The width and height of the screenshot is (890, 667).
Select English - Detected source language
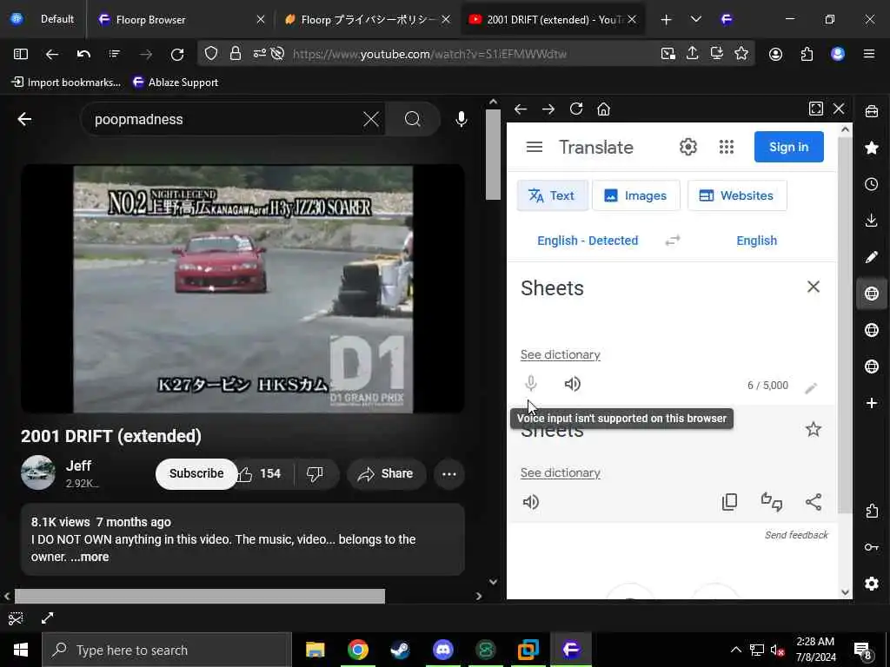pyautogui.click(x=588, y=241)
